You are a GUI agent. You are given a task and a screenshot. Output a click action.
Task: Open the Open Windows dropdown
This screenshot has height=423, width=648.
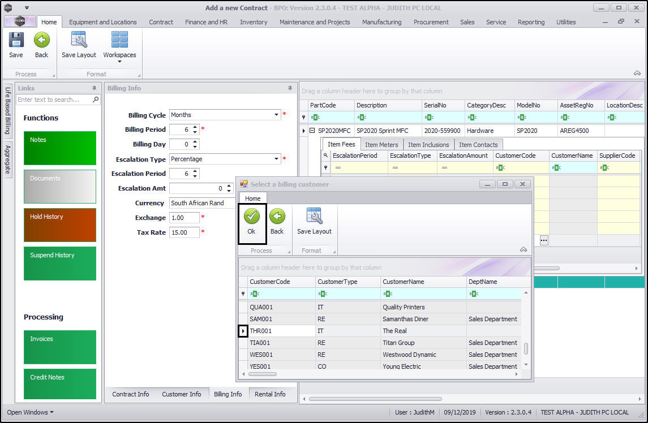coord(31,412)
